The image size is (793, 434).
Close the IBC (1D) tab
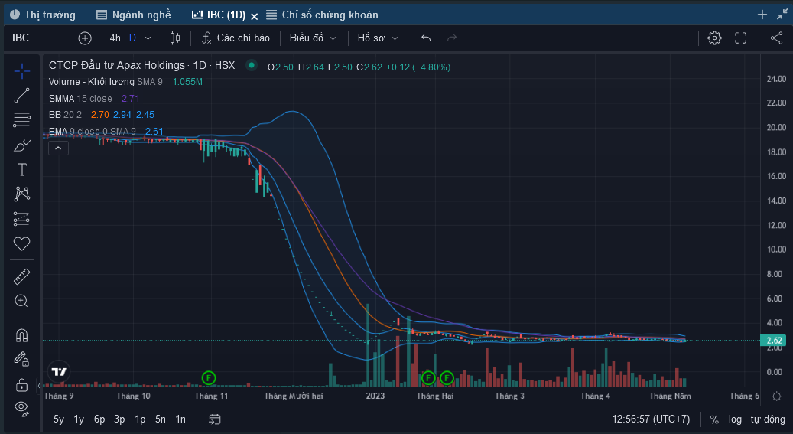tap(255, 16)
